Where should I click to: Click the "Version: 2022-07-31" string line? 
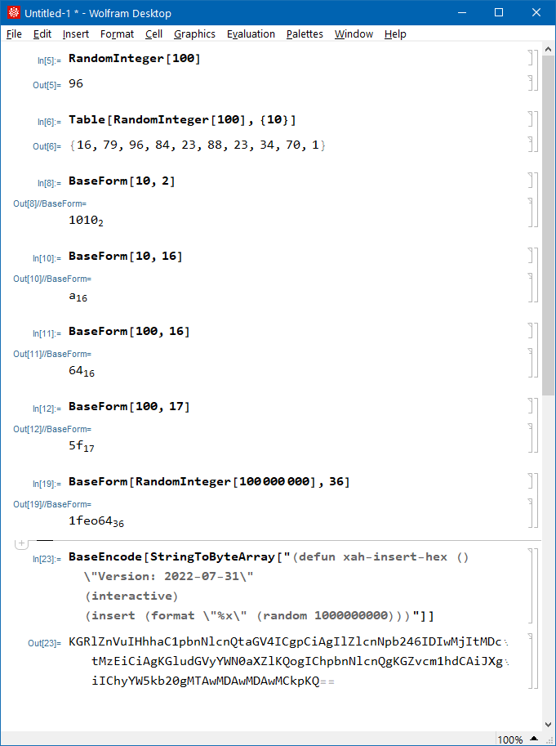pyautogui.click(x=169, y=577)
